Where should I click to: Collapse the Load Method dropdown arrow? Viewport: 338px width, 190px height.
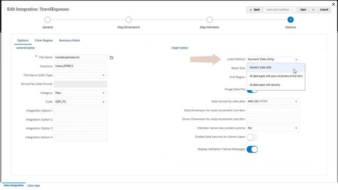(296, 59)
